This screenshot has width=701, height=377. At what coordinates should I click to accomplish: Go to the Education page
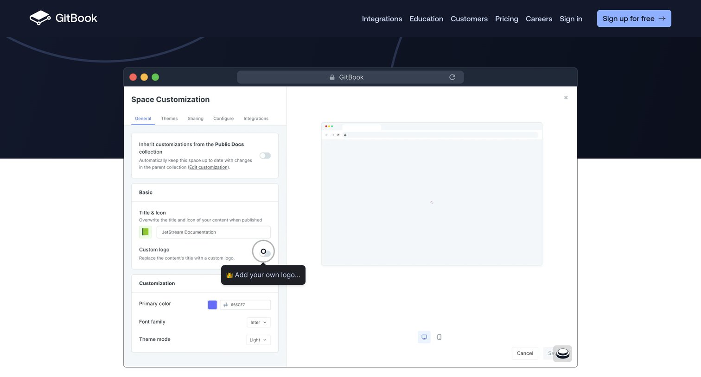(x=426, y=19)
